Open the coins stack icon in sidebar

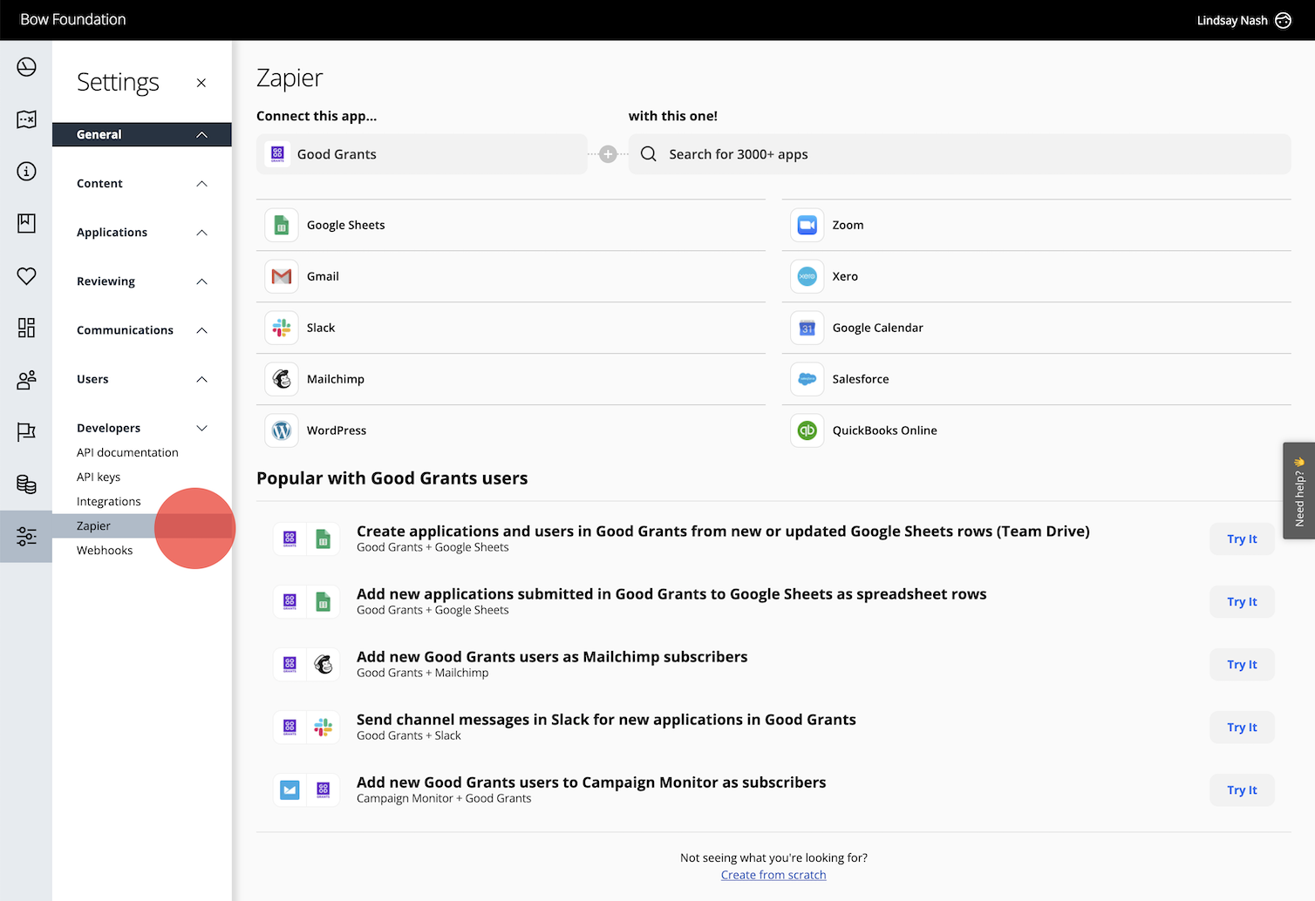point(26,484)
